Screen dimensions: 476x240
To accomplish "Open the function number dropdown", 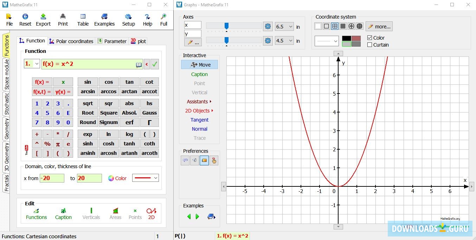I will point(32,64).
